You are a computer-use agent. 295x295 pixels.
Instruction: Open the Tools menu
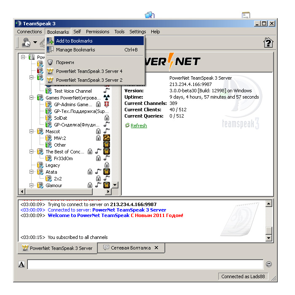pos(119,32)
